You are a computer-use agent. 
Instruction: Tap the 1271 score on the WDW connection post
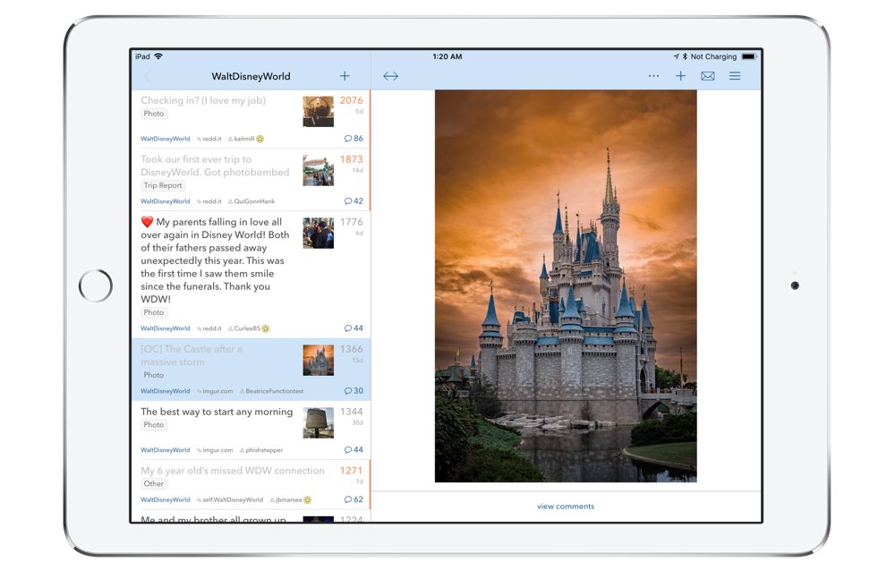click(352, 471)
